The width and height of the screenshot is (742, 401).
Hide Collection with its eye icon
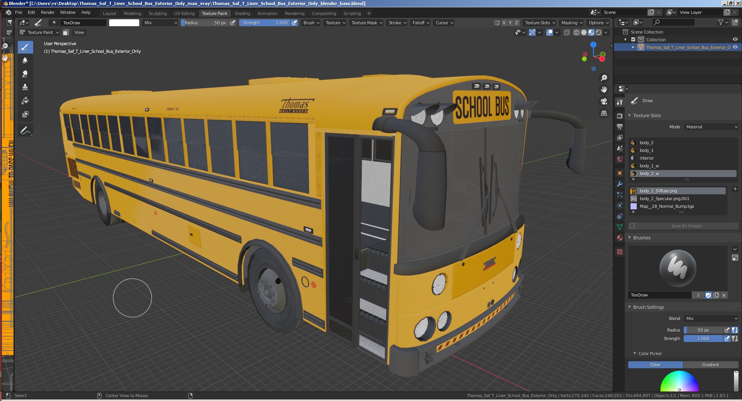735,39
